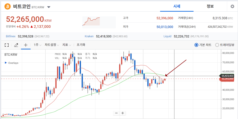The height and width of the screenshot is (119, 238).
Task: Zoom out the chart with the minus button
Action: click(x=116, y=113)
